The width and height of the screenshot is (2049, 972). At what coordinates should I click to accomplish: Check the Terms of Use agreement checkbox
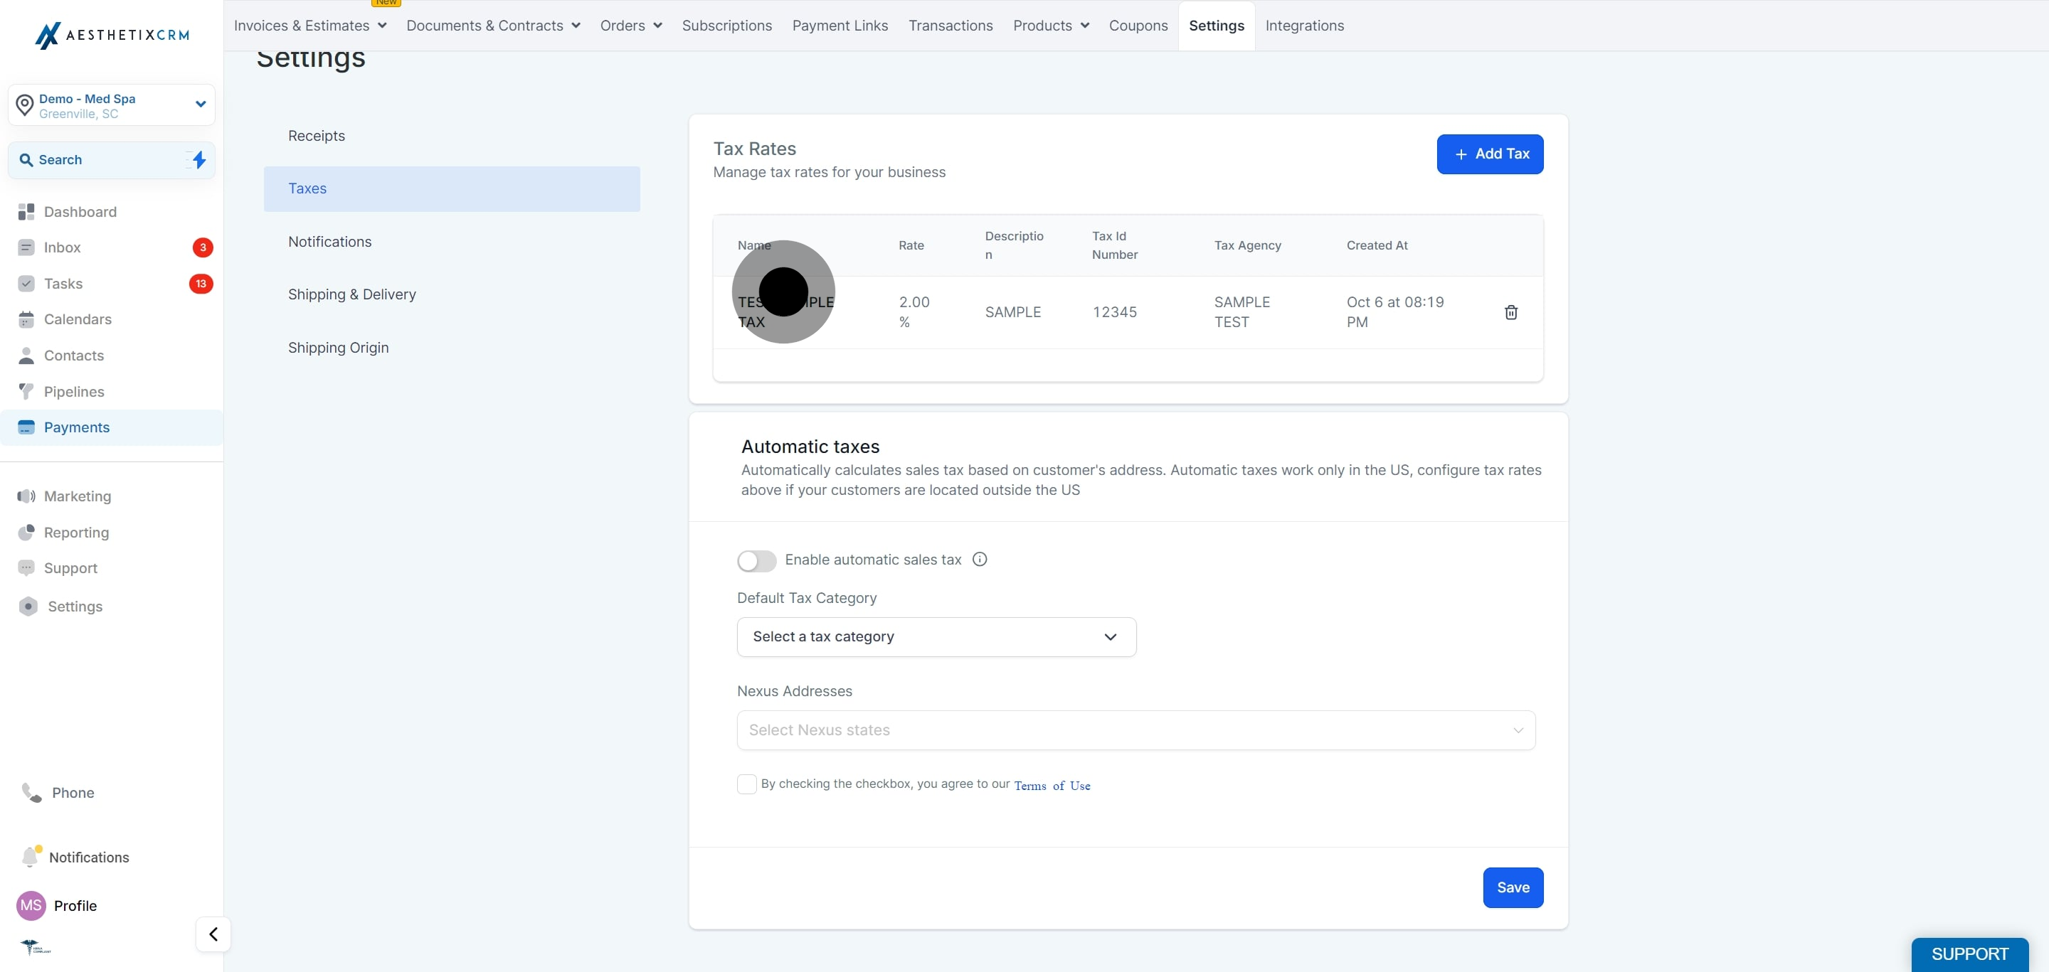click(747, 784)
